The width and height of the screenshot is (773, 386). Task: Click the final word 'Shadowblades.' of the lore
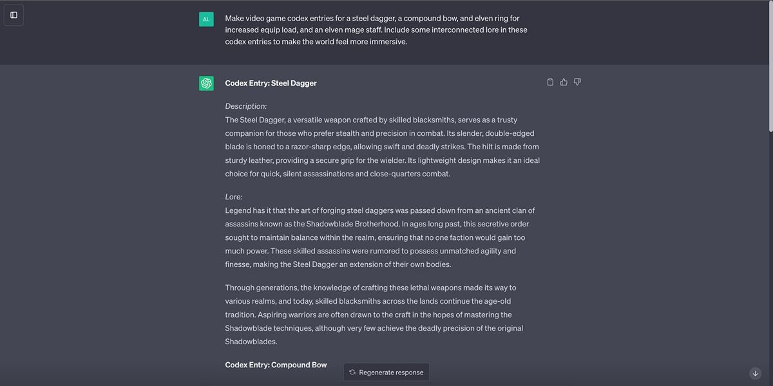(x=251, y=342)
